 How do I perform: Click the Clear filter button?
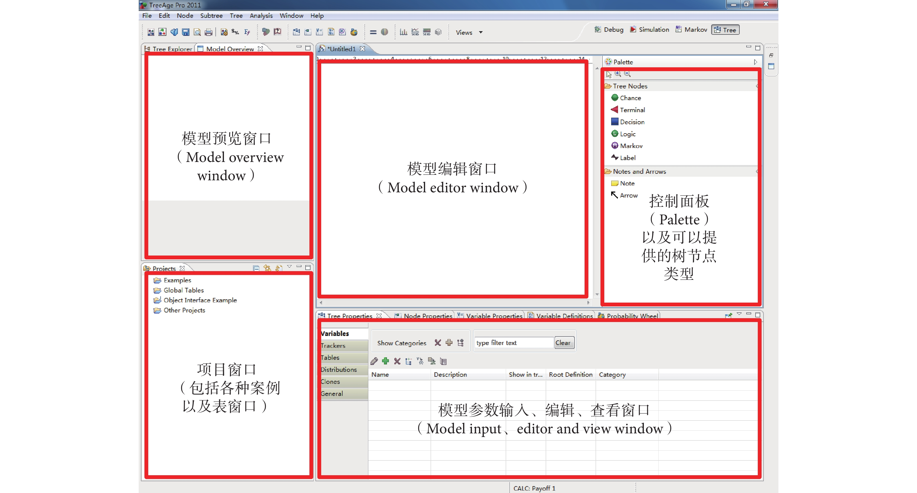point(564,343)
